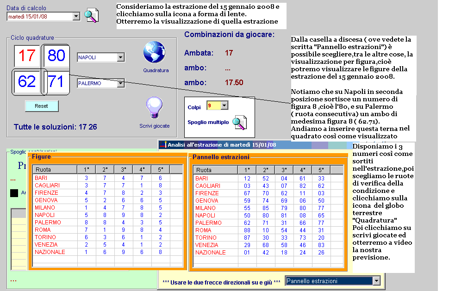The image size is (474, 291).
Task: Select CAGLIARI in the Pannello estrazioni table
Action: coord(208,186)
